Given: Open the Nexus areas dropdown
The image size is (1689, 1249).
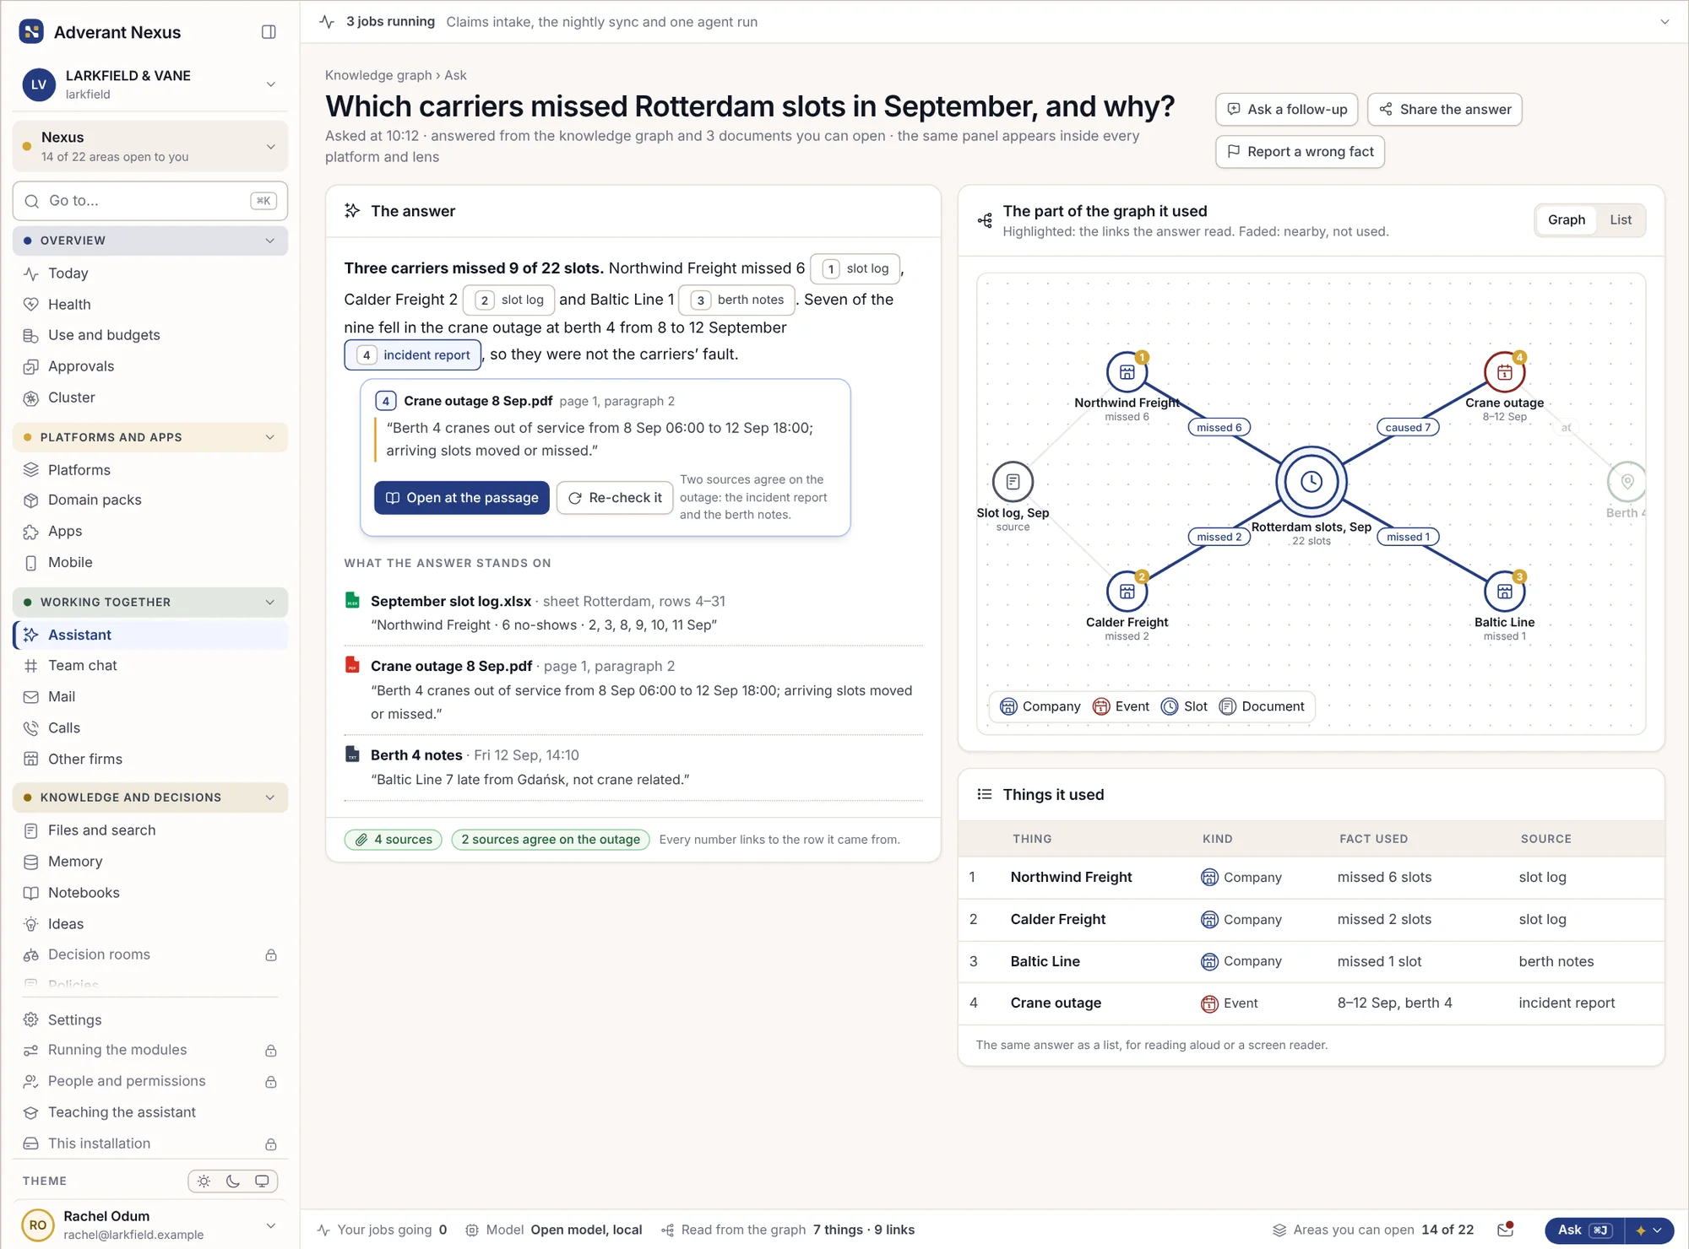Looking at the screenshot, I should pos(150,146).
